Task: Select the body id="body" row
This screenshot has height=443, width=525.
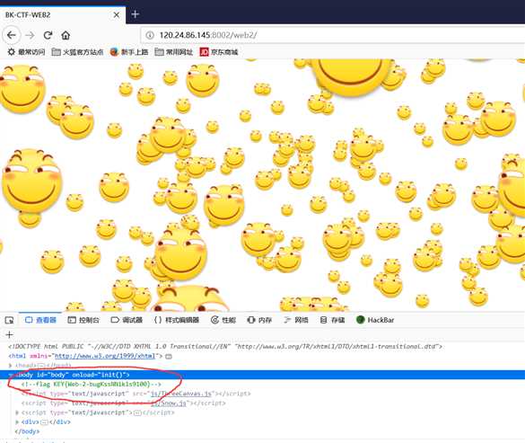Action: (262, 375)
